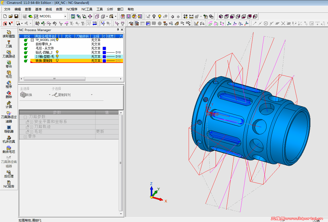The width and height of the screenshot is (328, 222).
Task: Open the 编辑 (Edit) menu
Action: [18, 9]
